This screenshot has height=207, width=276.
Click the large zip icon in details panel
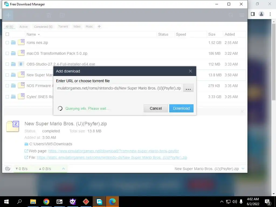click(13, 126)
